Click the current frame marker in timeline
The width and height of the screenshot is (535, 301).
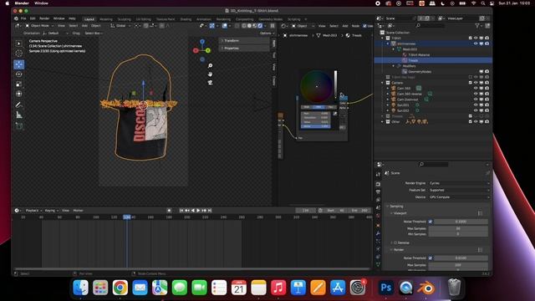click(x=127, y=217)
